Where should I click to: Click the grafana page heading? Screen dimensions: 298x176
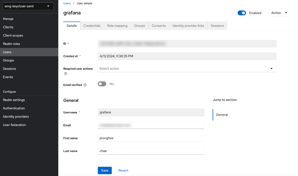pyautogui.click(x=72, y=13)
